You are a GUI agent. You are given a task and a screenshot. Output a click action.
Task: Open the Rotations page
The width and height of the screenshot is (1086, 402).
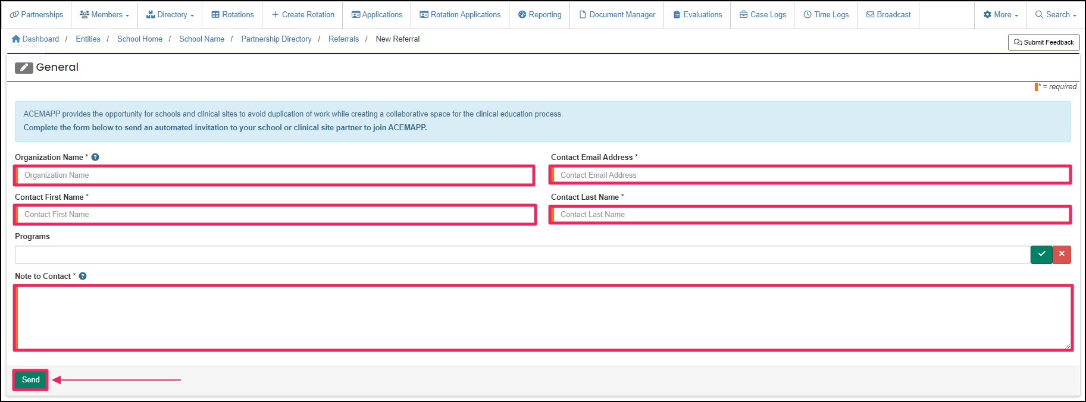tap(232, 14)
